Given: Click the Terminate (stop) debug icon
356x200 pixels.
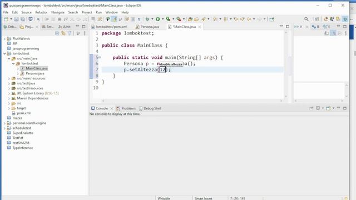Looking at the screenshot, I should click(x=60, y=19).
